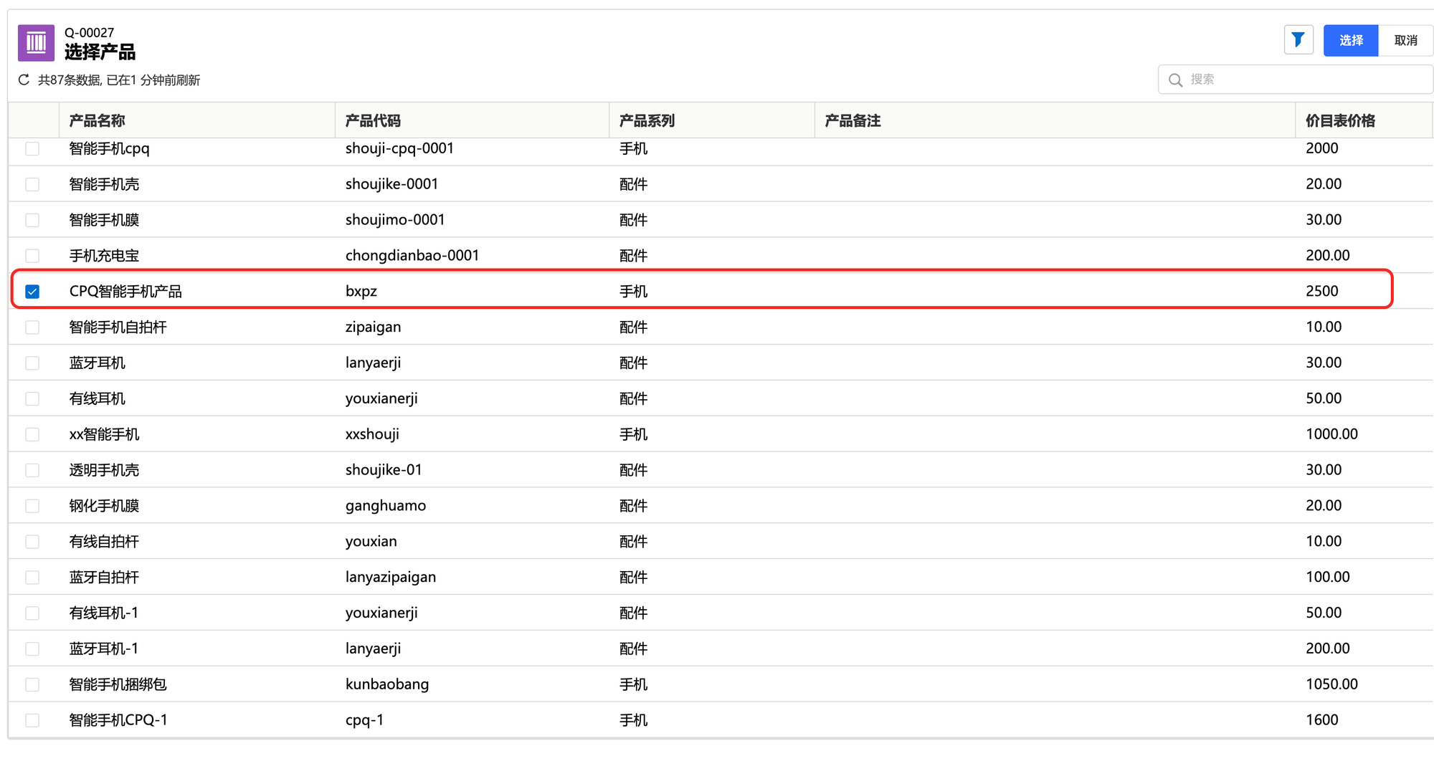1434x761 pixels.
Task: Click the 取消 button
Action: [1405, 40]
